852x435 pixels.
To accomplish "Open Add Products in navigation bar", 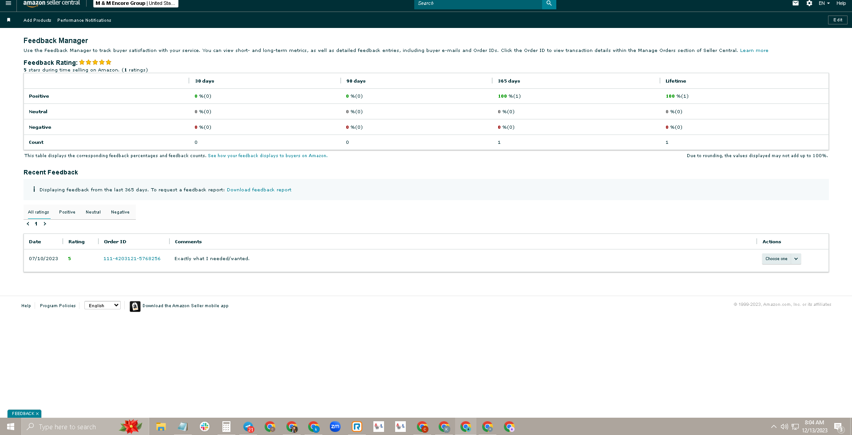I will click(37, 20).
